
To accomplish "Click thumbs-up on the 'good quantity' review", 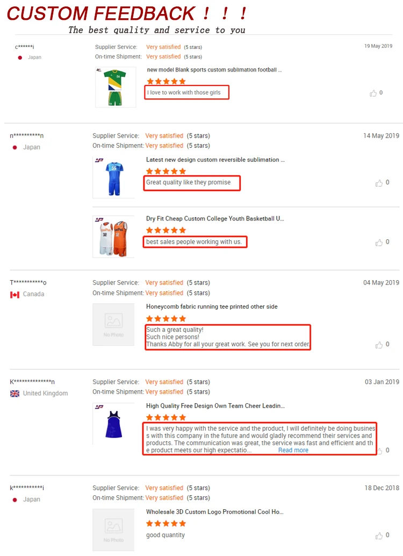I will pos(379,536).
